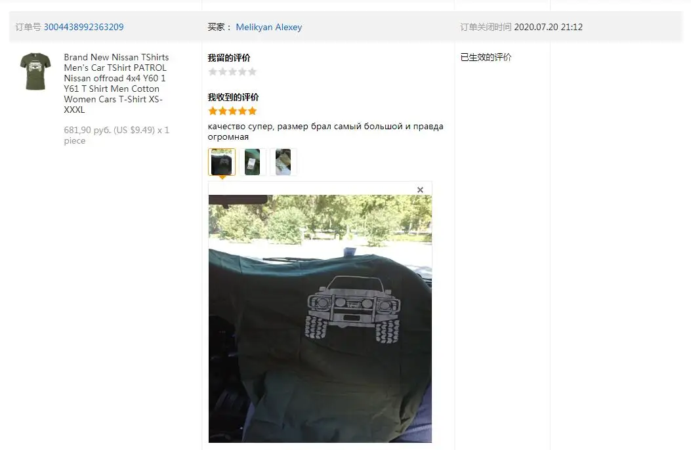Viewport: 691px width, 450px height.
Task: Click third orange star of received rating
Action: click(x=232, y=111)
